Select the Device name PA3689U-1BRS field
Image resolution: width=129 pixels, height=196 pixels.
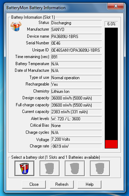pyautogui.click(x=76, y=37)
